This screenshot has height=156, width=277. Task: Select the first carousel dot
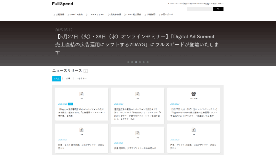tap(128, 62)
